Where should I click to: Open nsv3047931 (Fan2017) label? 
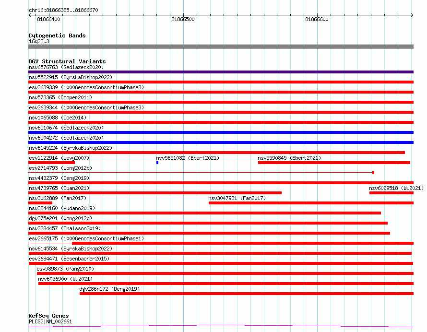237,198
